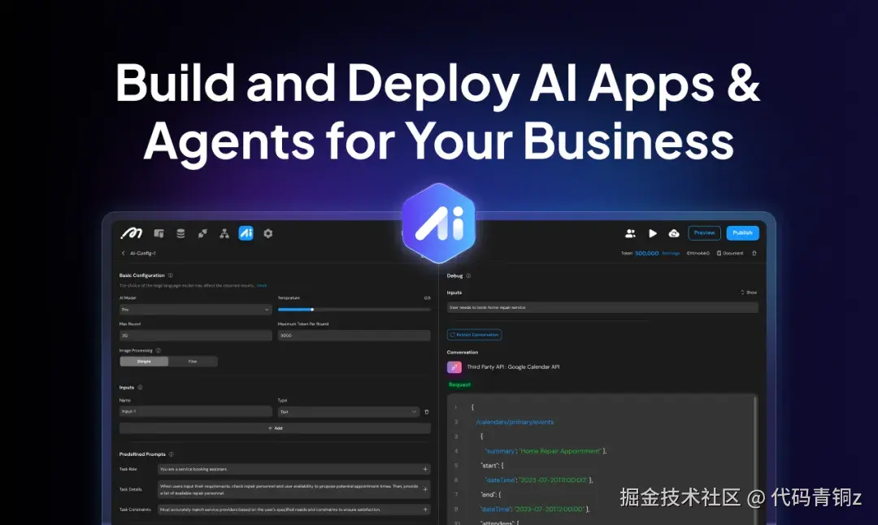This screenshot has height=525, width=878.
Task: Click the 300,000 token value
Action: 647,253
